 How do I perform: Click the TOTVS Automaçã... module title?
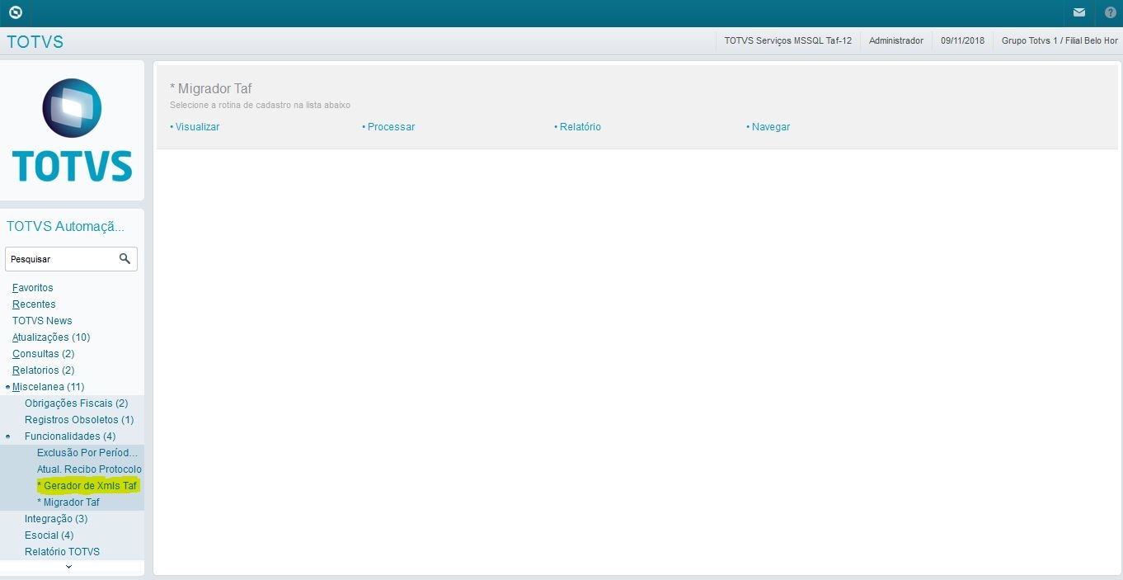[x=65, y=226]
